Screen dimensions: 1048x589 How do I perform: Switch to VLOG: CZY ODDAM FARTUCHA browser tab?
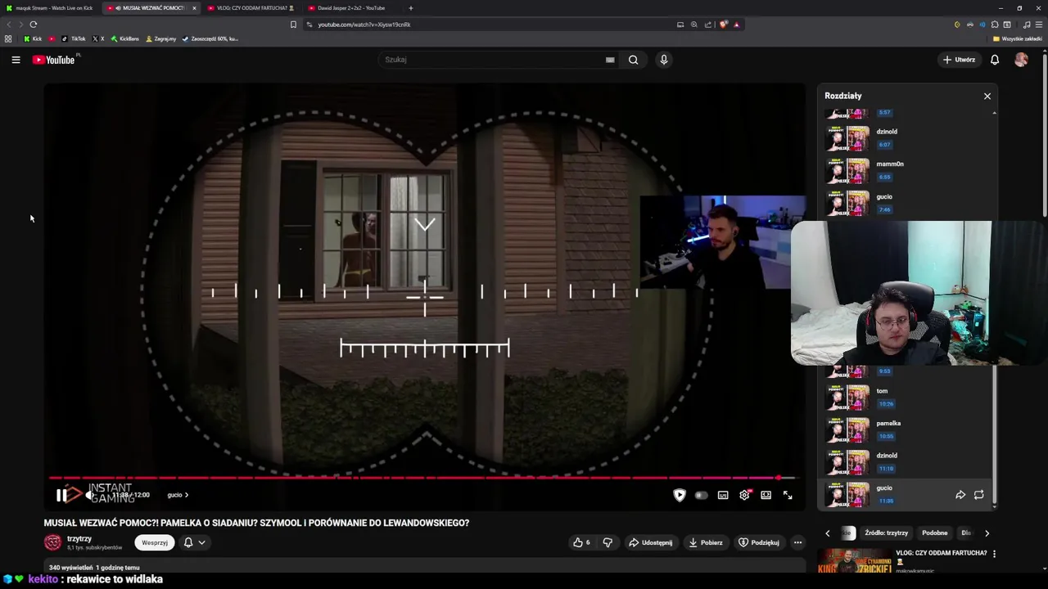251,8
